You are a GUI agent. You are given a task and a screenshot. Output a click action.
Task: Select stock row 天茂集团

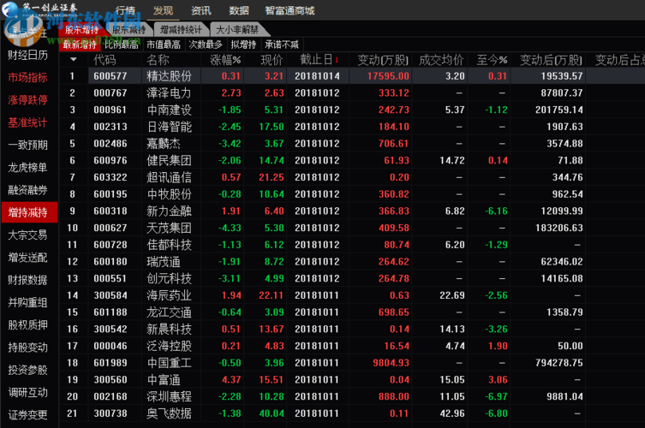pyautogui.click(x=352, y=228)
